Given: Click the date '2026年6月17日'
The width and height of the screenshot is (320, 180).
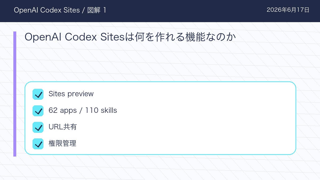Looking at the screenshot, I should [x=288, y=10].
